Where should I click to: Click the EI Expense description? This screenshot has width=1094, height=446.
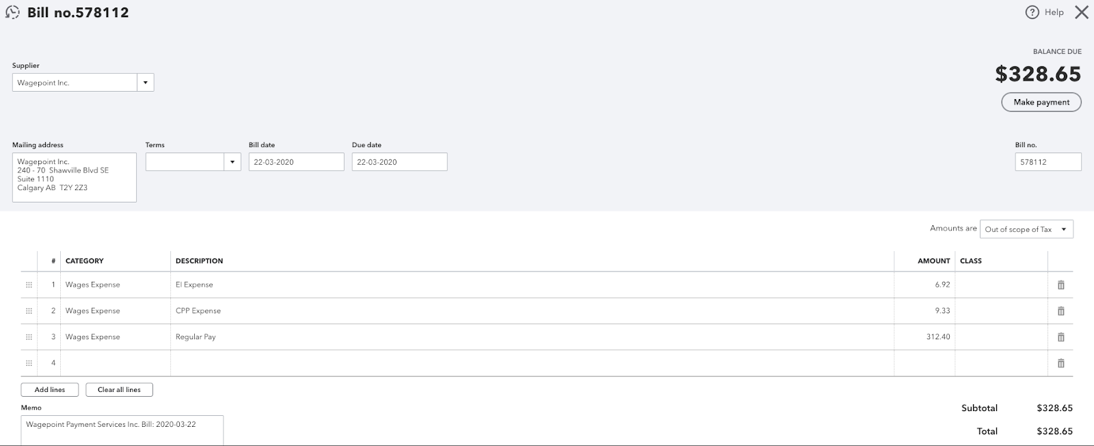[194, 285]
